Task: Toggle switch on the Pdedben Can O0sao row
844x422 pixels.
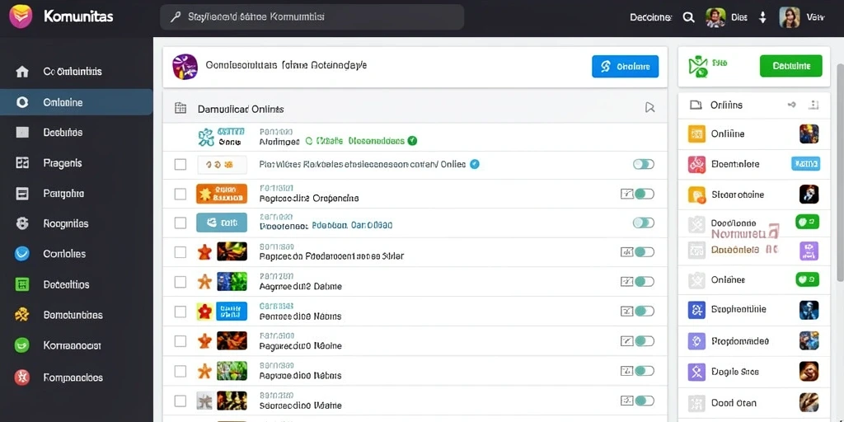Action: click(x=644, y=223)
